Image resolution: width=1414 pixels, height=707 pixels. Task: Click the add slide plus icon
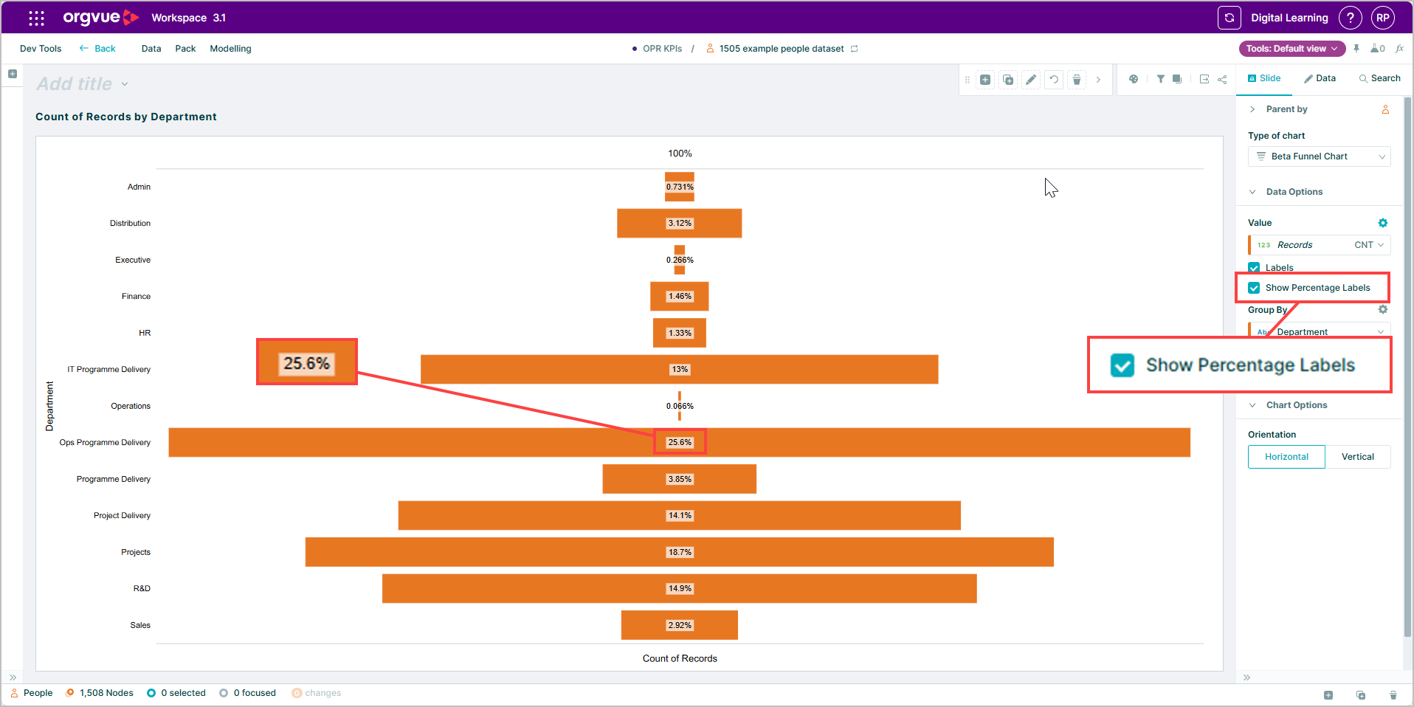985,80
